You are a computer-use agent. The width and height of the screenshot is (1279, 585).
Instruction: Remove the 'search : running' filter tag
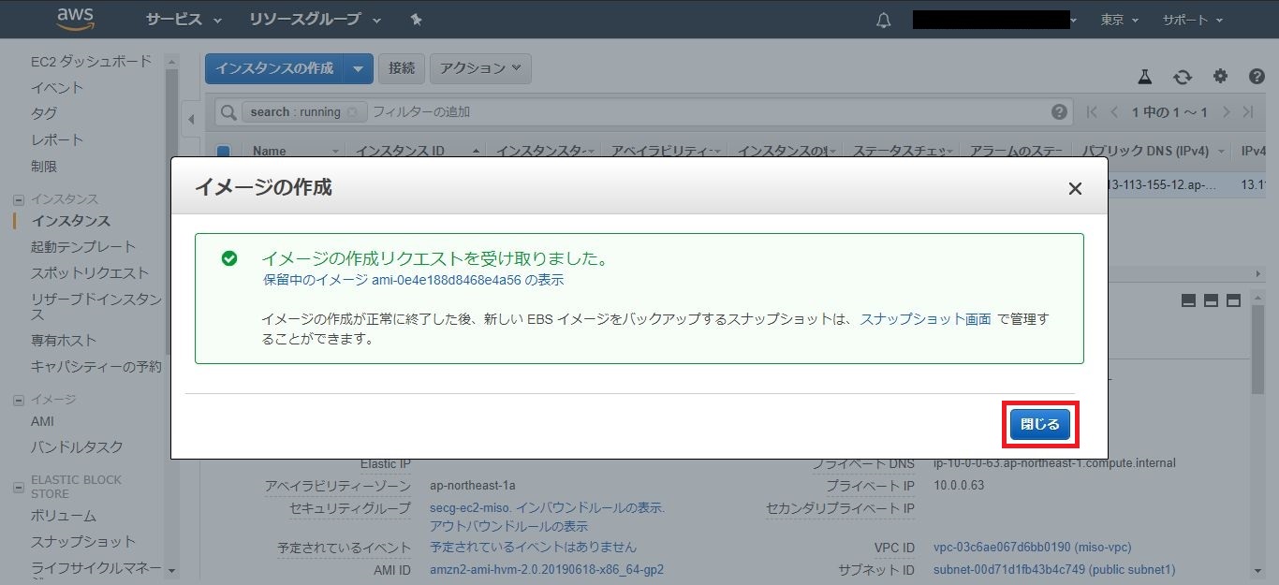point(352,112)
